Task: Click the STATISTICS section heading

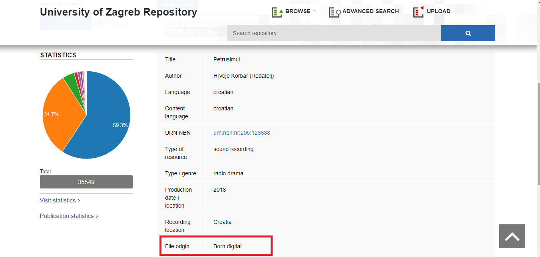Action: pos(58,55)
